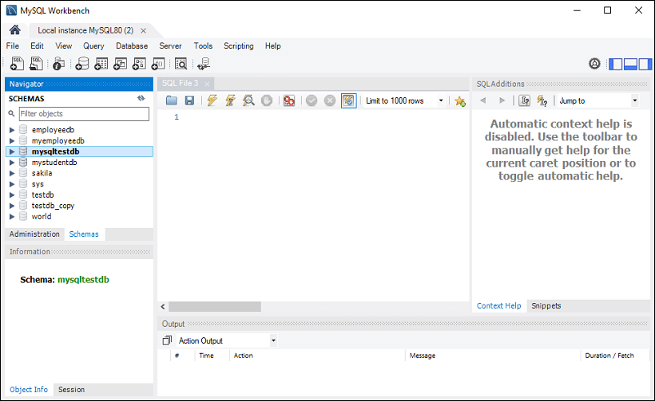The height and width of the screenshot is (401, 655).
Task: Toggle continue-on-error for script execution
Action: coord(289,100)
